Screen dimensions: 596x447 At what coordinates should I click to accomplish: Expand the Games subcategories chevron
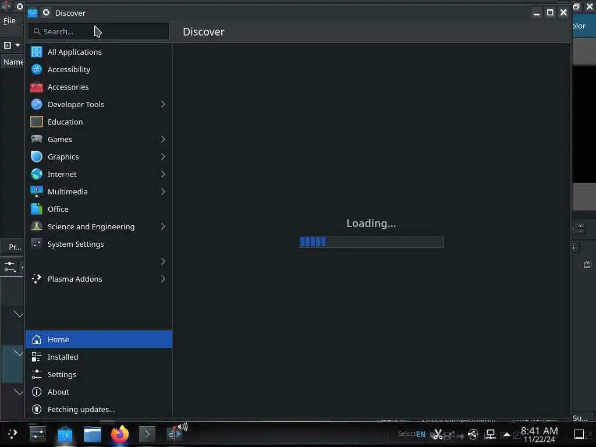[x=163, y=139]
